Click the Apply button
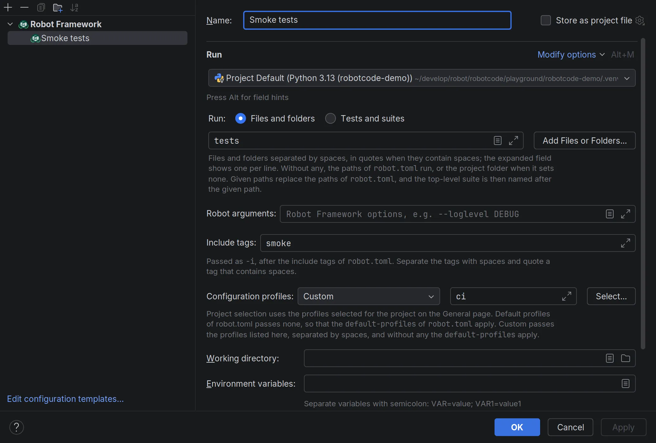Viewport: 656px width, 443px height. 623,427
